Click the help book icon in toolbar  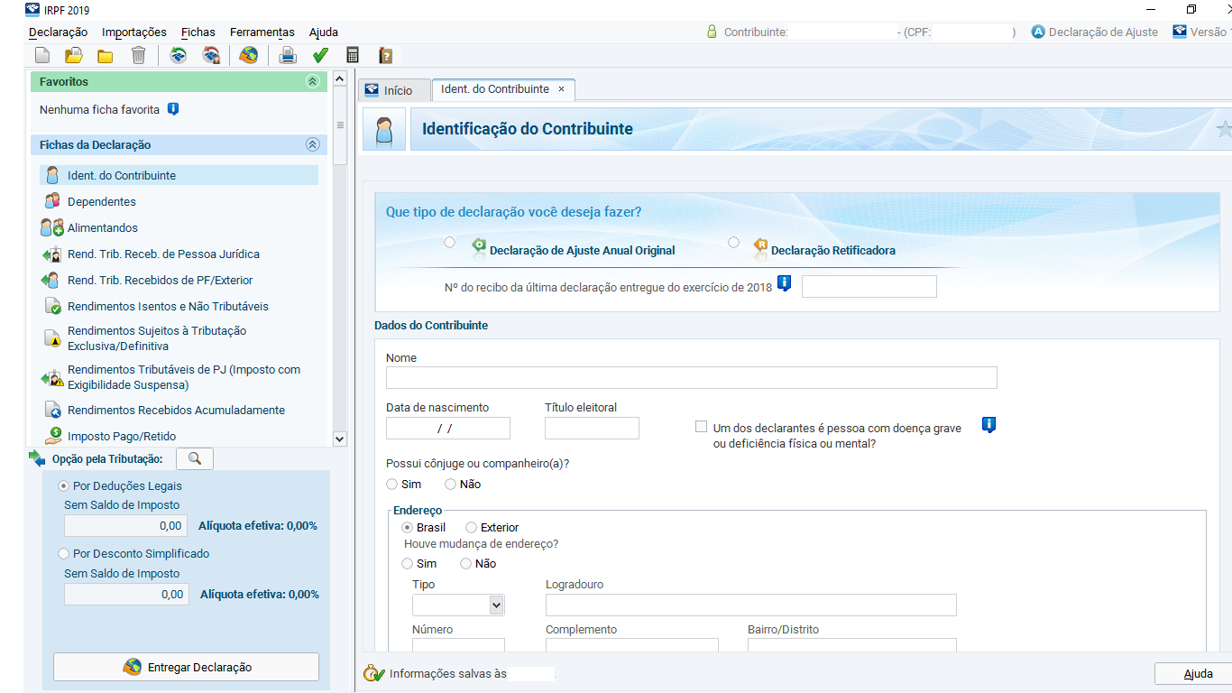click(x=385, y=56)
